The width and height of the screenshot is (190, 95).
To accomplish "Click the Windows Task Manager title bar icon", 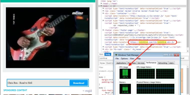I will point(116,55).
